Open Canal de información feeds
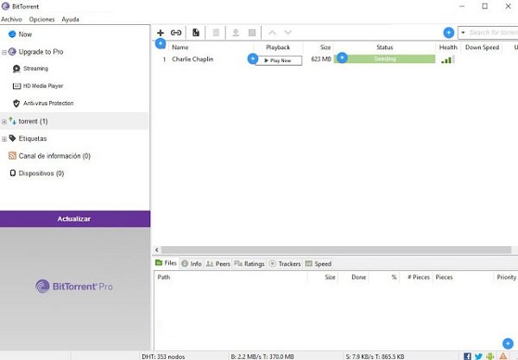This screenshot has width=518, height=360. pos(54,156)
